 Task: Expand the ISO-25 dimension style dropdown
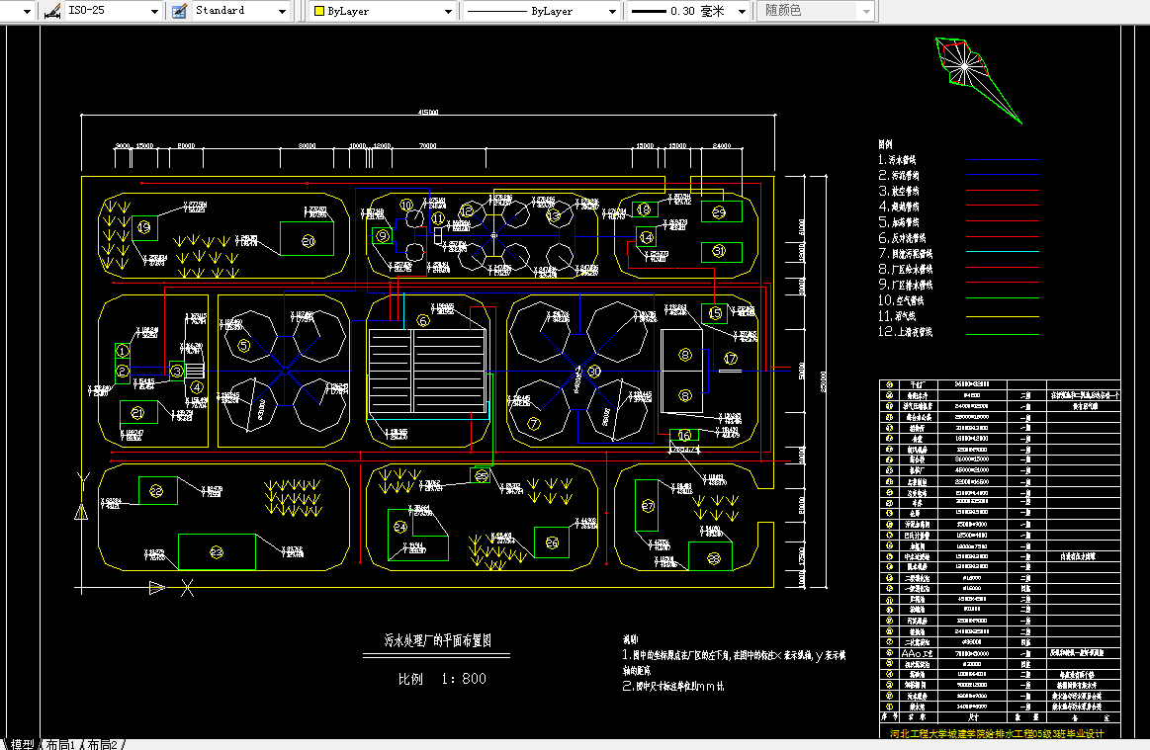154,11
